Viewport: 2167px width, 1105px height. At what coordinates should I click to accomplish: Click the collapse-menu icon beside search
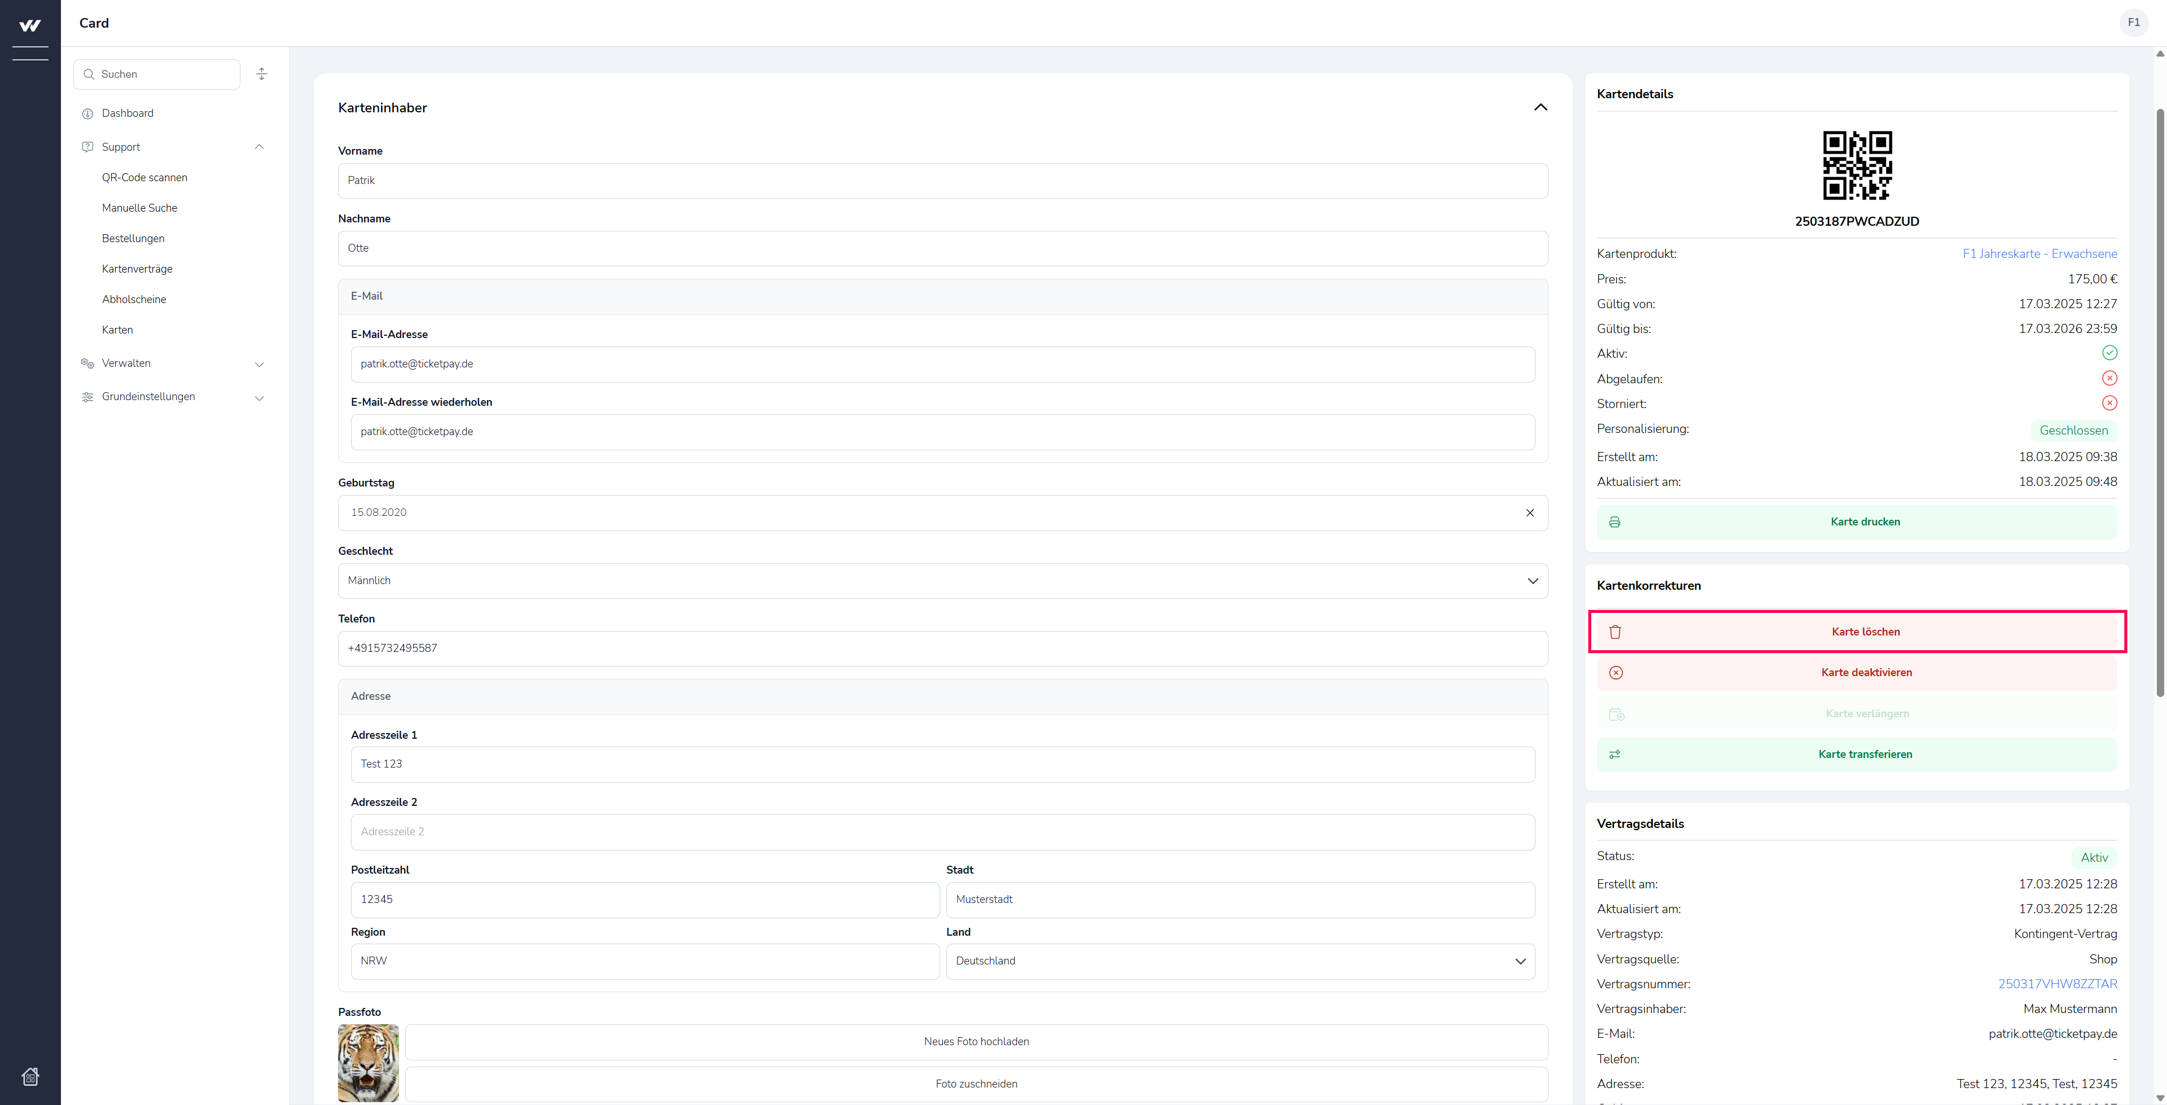pos(262,74)
